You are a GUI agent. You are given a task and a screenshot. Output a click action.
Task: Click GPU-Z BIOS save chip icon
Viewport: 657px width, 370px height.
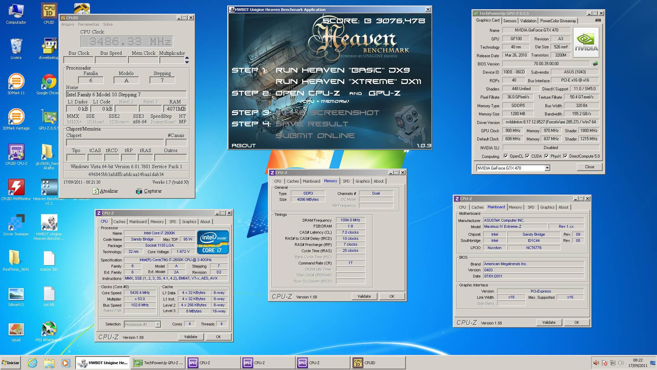pyautogui.click(x=595, y=64)
